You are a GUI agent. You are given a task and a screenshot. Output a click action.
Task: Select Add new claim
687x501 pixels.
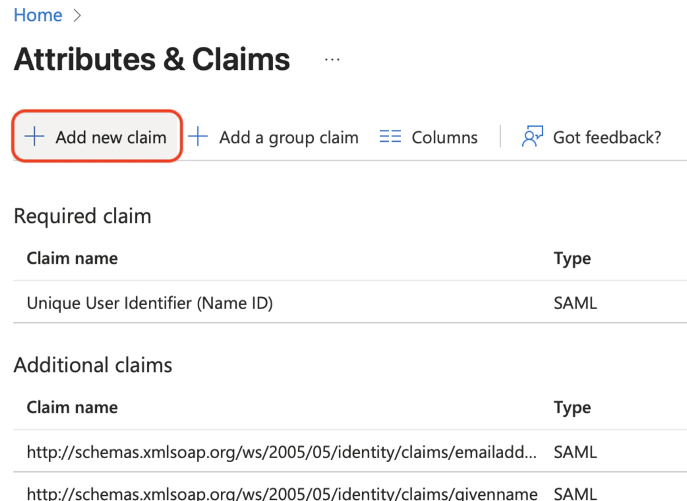pos(96,136)
